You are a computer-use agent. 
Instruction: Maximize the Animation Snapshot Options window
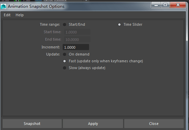165,5
